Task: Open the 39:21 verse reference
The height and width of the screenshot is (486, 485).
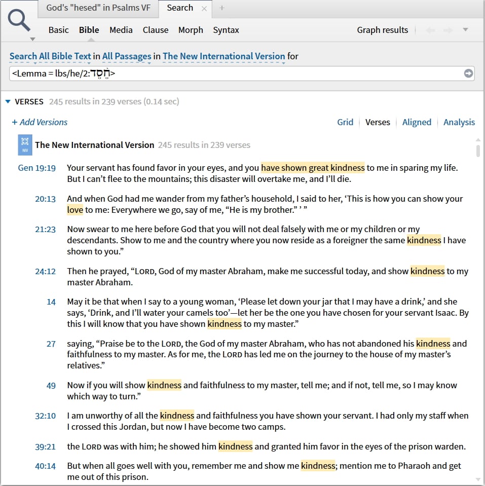Action: pyautogui.click(x=45, y=447)
